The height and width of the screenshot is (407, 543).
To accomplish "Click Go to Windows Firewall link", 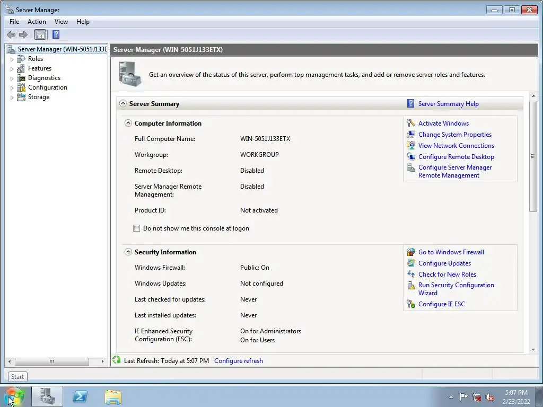I will [x=451, y=252].
